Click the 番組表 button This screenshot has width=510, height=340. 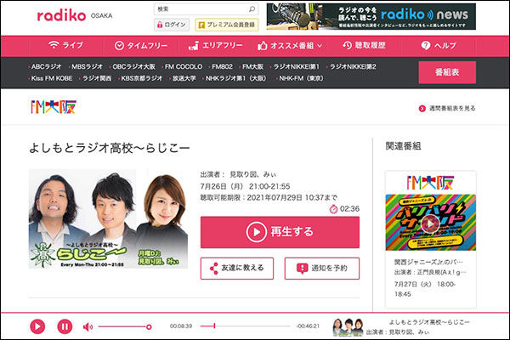click(447, 72)
